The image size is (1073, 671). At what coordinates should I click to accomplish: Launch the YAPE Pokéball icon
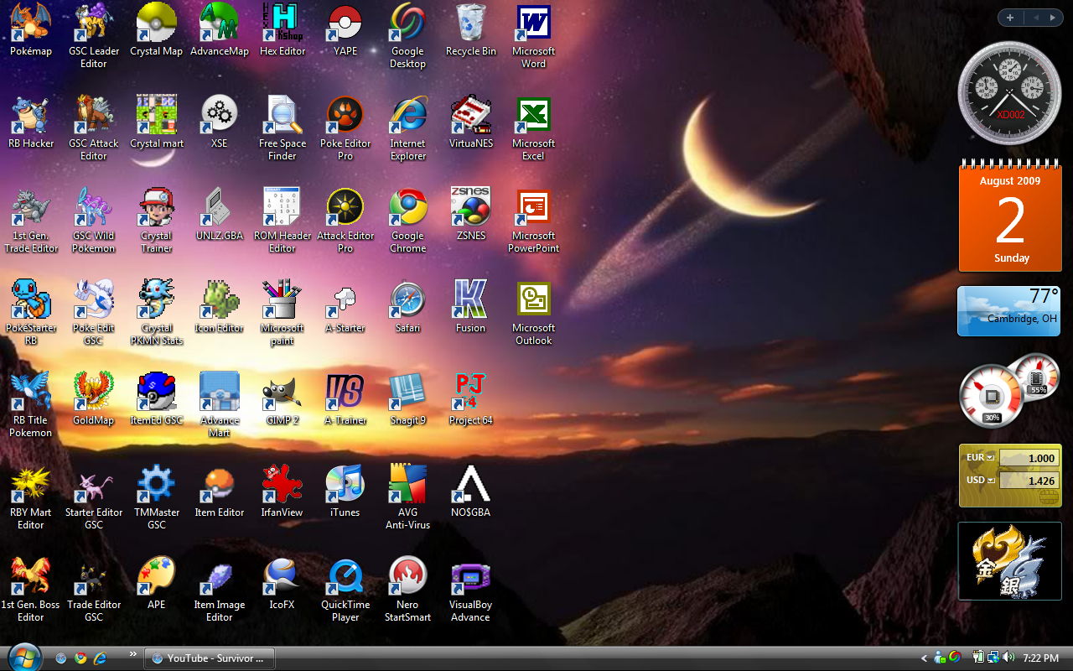pyautogui.click(x=345, y=32)
